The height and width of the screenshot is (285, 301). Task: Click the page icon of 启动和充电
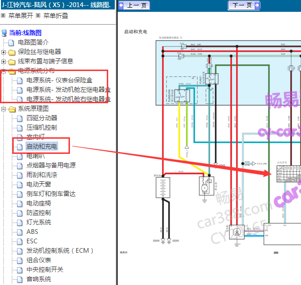(19, 147)
